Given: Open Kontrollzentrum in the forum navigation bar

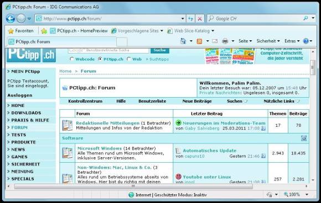Looking at the screenshot, I should click(x=85, y=101).
